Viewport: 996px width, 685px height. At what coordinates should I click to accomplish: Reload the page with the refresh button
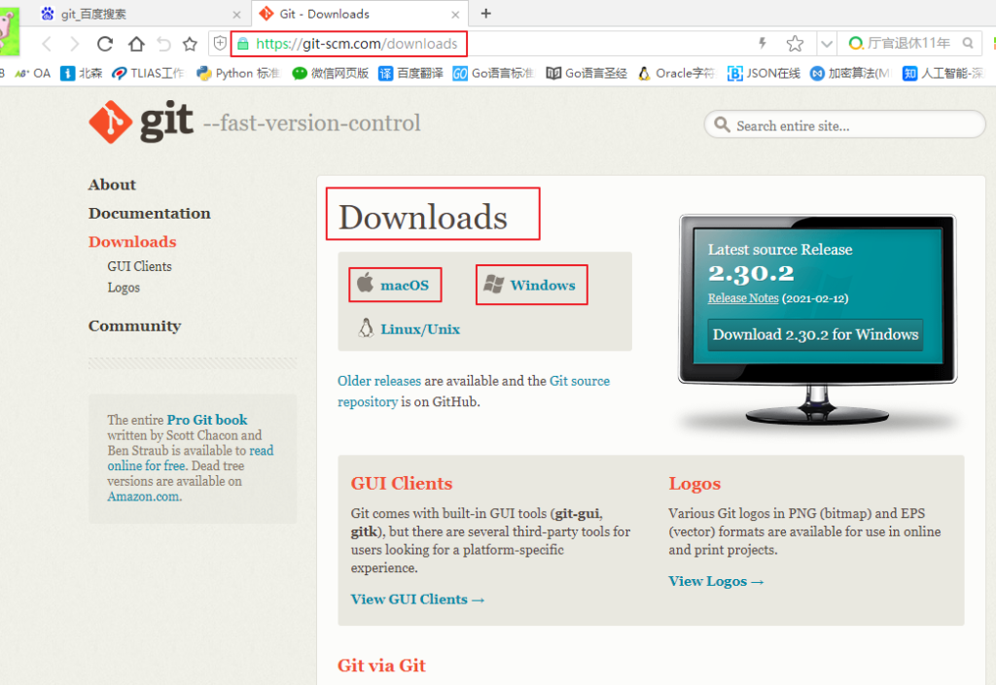click(x=105, y=44)
